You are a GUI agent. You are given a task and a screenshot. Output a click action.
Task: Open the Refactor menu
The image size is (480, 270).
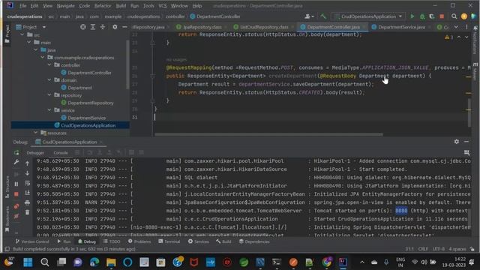tap(103, 5)
